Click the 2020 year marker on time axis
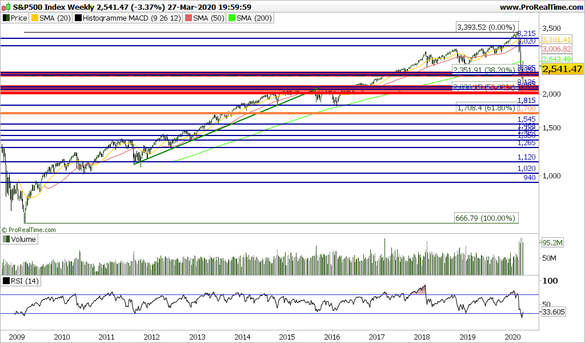Image resolution: width=585 pixels, height=343 pixels. tap(513, 337)
